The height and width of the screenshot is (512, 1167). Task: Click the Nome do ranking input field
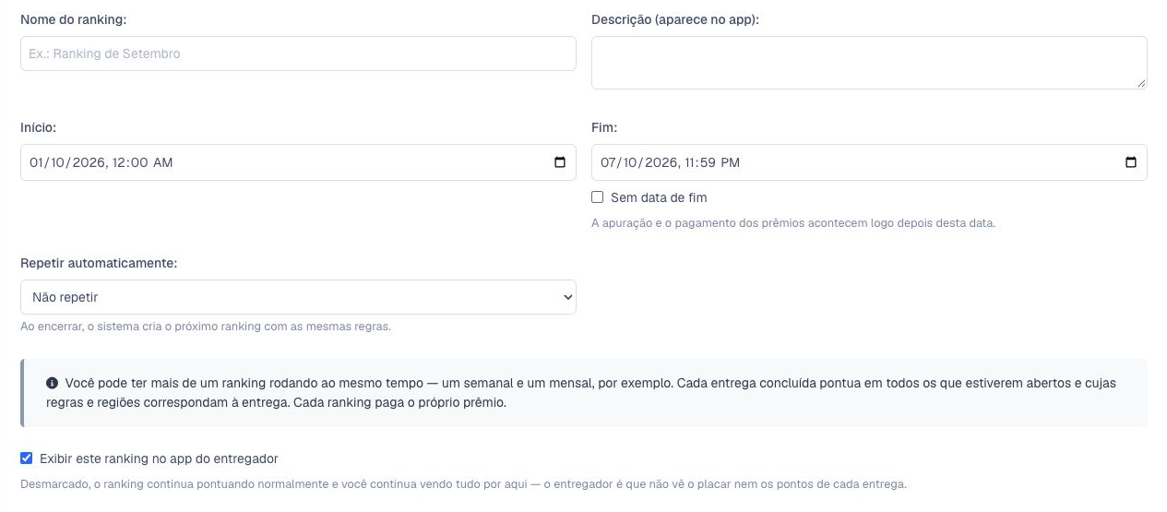[x=298, y=54]
